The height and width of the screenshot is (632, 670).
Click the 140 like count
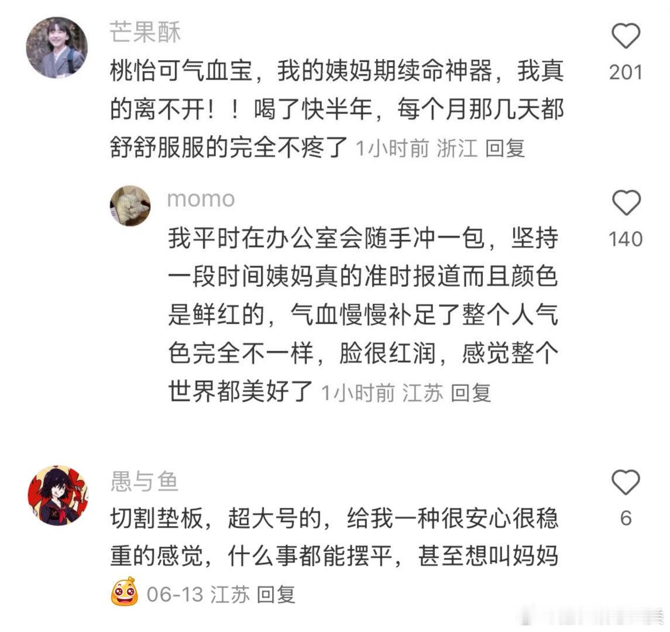[x=626, y=239]
